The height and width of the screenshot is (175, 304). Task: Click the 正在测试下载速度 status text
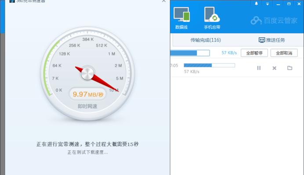87,152
